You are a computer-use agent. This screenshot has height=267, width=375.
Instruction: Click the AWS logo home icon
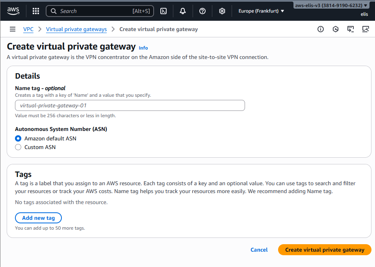point(13,11)
